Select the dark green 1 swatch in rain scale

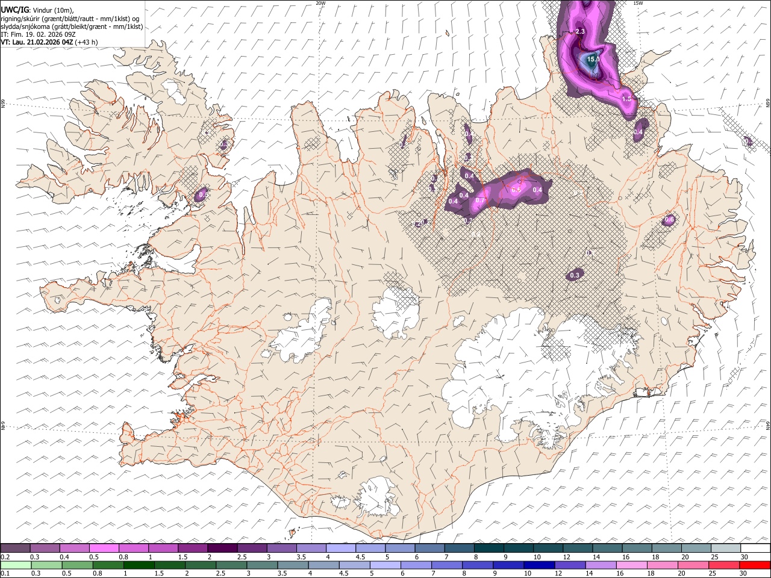[x=139, y=565]
